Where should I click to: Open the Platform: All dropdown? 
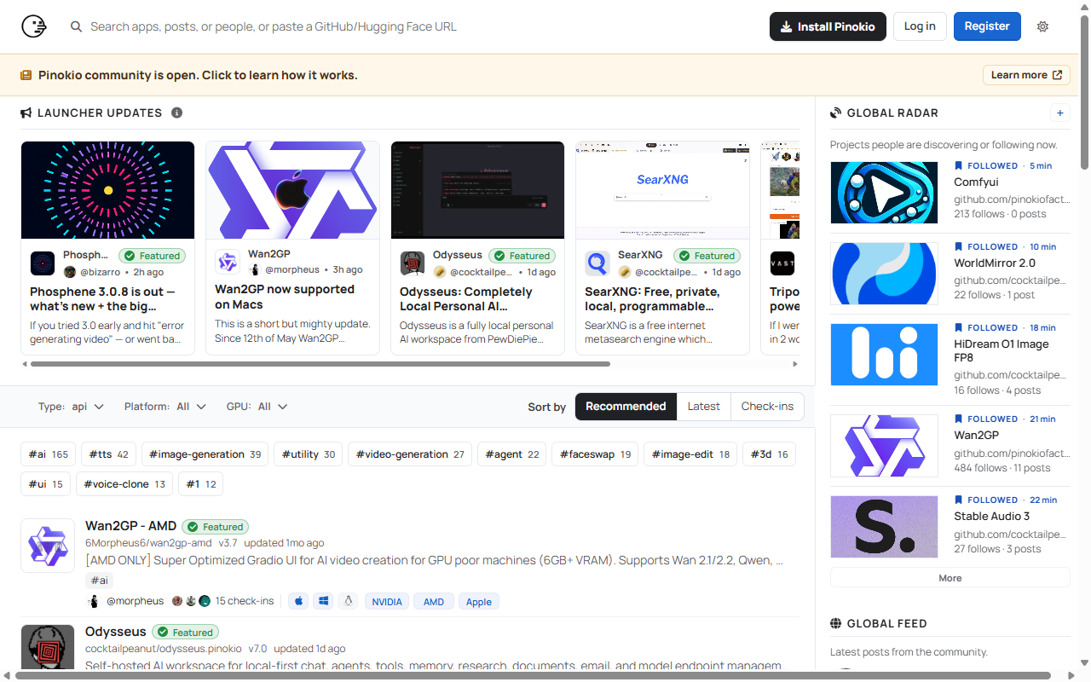(165, 407)
